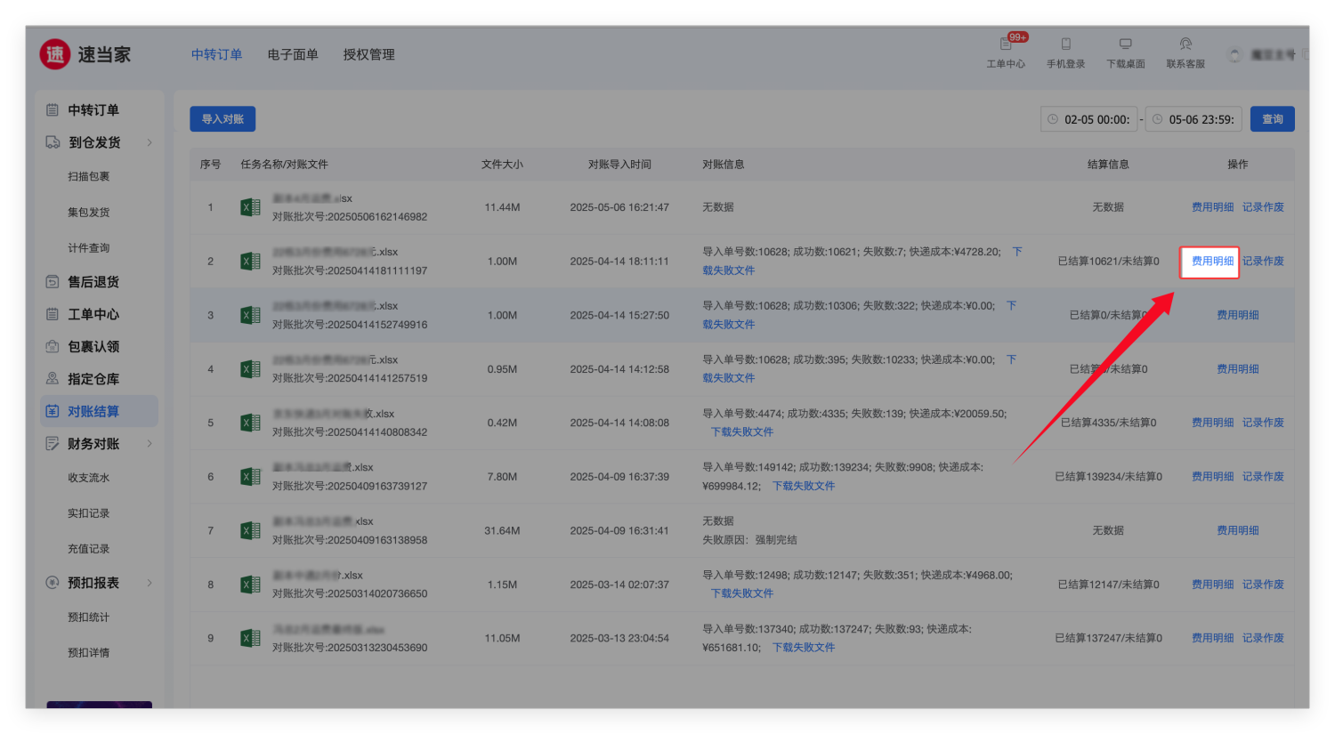Click the 导入对账 button
Screen dimensions: 1335x734
[x=222, y=119]
